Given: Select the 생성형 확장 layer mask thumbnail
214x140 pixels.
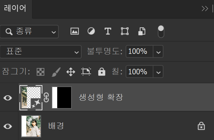Looking at the screenshot, I should click(62, 98).
